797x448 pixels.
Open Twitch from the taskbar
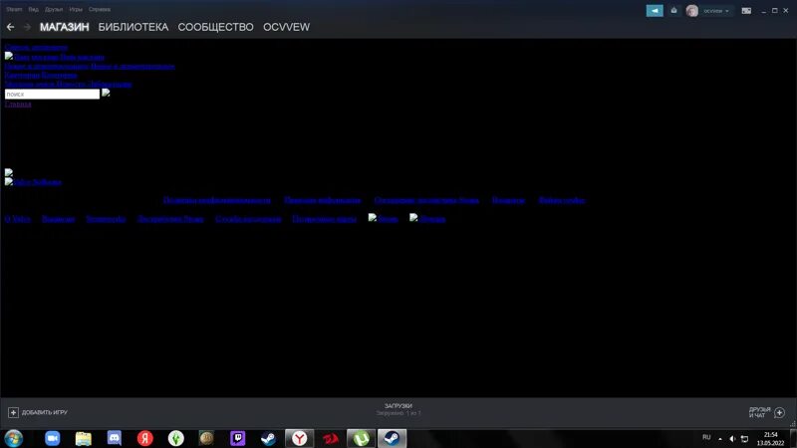click(238, 438)
